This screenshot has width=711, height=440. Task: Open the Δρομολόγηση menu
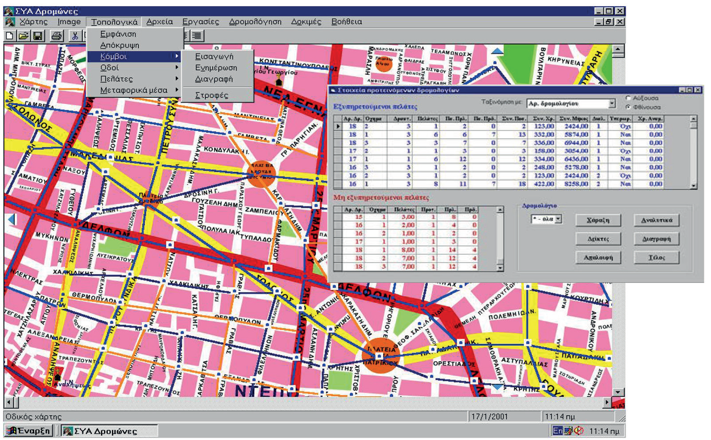click(255, 22)
